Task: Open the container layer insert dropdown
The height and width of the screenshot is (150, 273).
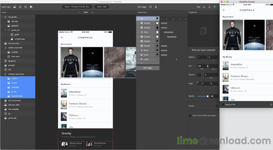Action: point(31,7)
